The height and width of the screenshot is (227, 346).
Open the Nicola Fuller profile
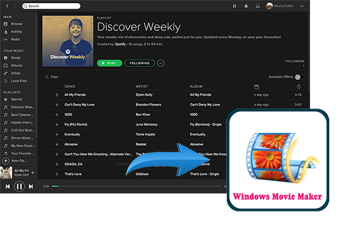coord(280,6)
